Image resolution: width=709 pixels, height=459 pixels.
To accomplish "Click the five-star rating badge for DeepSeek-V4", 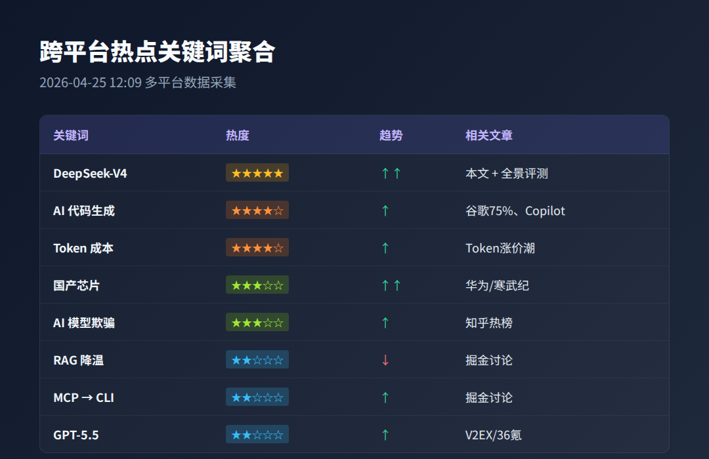I will (x=257, y=172).
